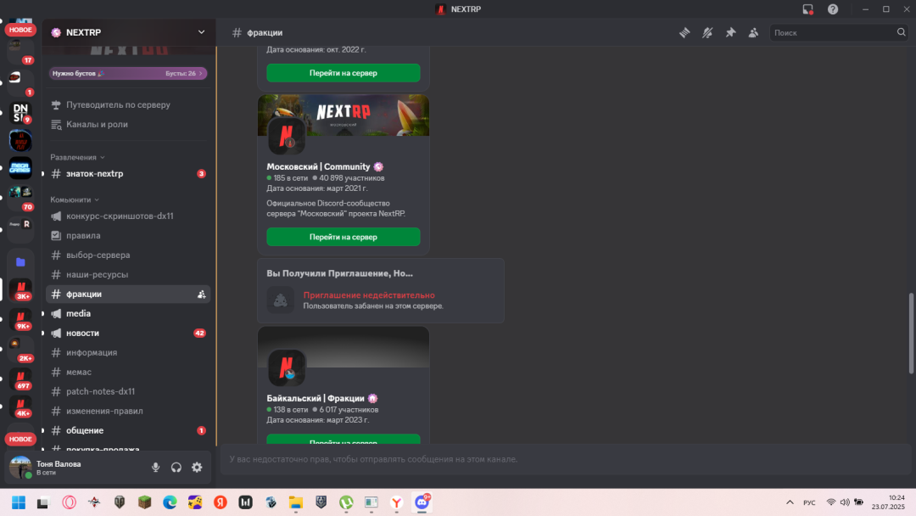Expand the server folder with 17 badge
The height and width of the screenshot is (516, 916).
pyautogui.click(x=20, y=50)
